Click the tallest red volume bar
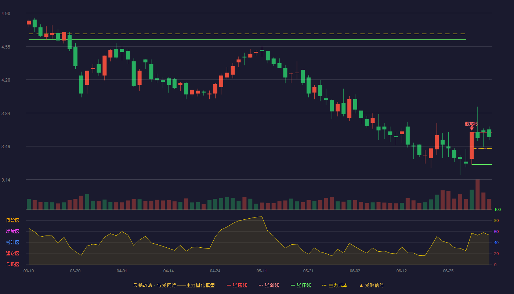The image size is (514, 294). coord(478,194)
